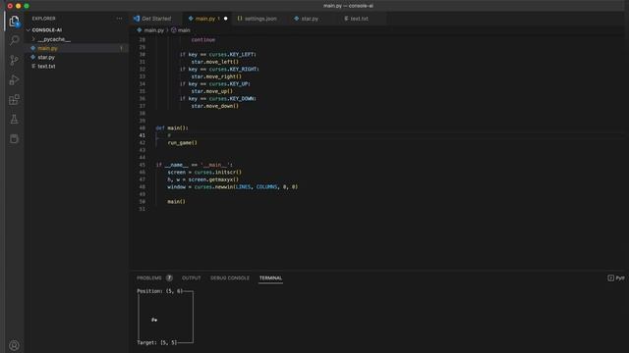
Task: Open Source Control view
Action: click(14, 60)
